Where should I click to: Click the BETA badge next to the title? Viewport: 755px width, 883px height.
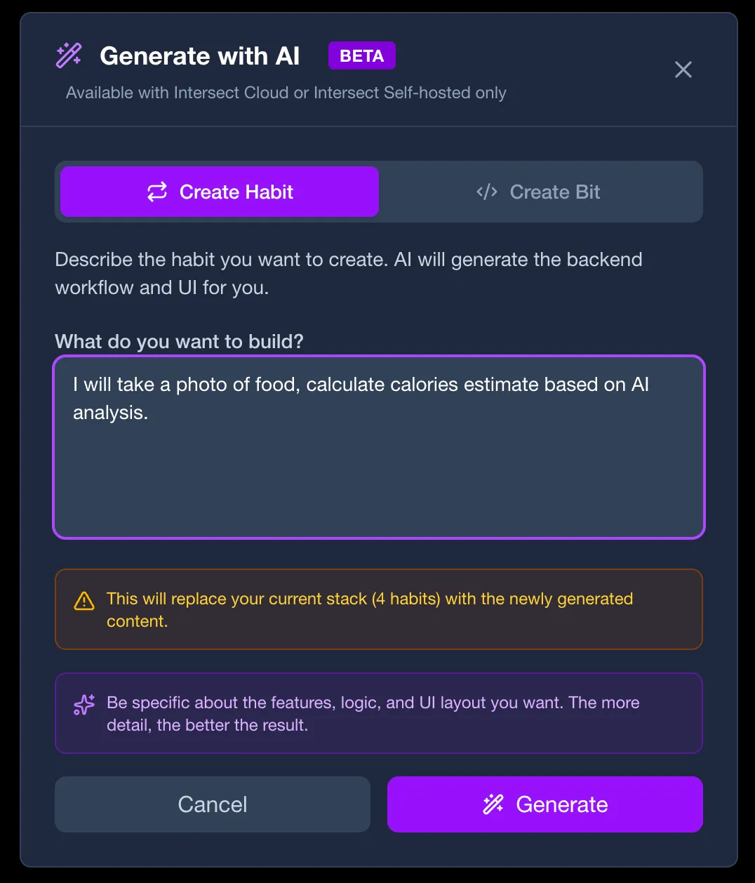click(x=362, y=55)
